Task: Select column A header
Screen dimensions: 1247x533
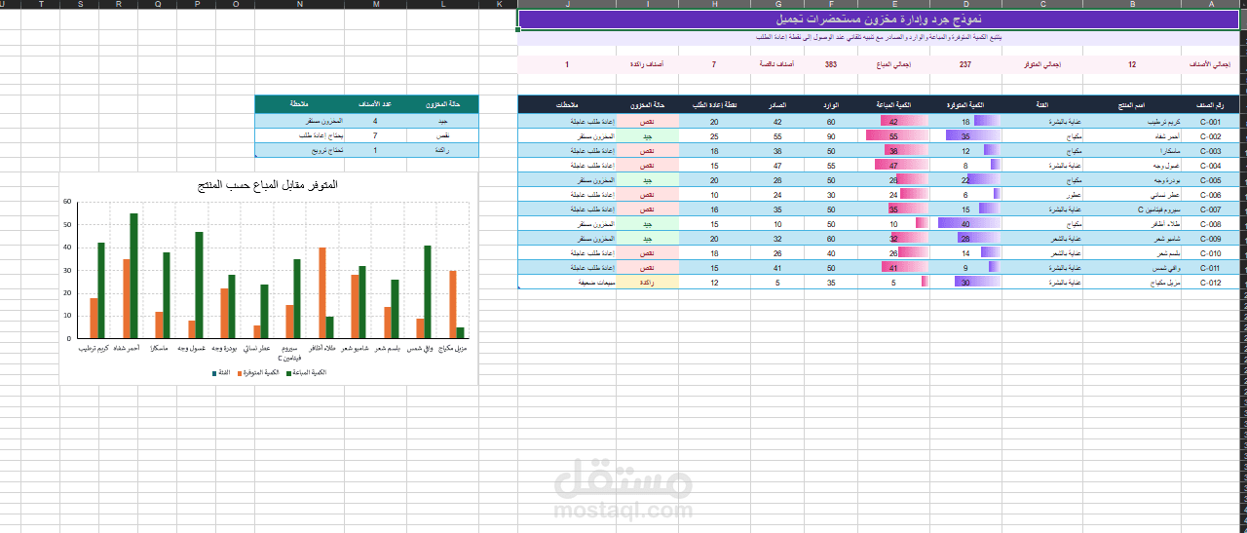Action: [1211, 4]
